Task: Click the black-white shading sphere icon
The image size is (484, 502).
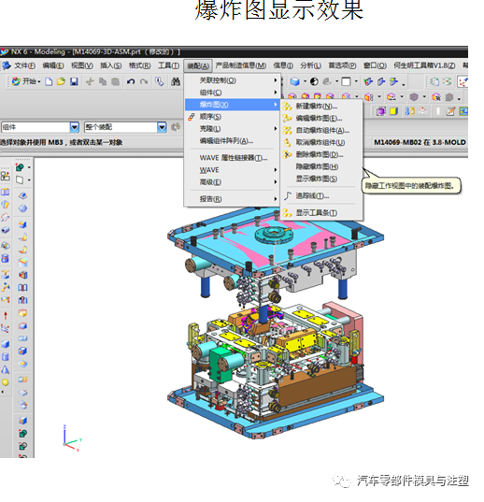Action: [314, 82]
